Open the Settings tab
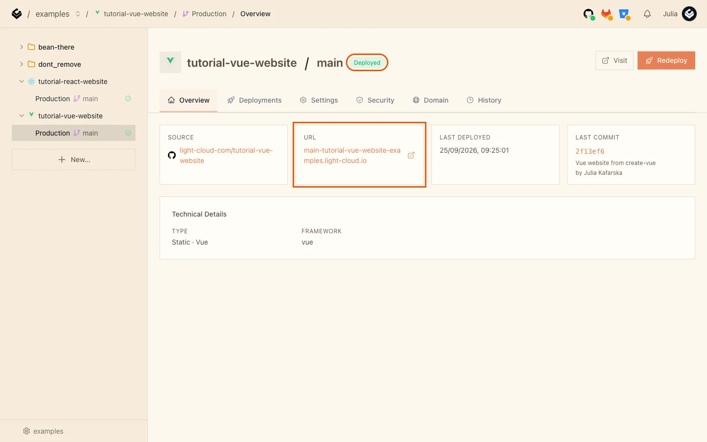The image size is (707, 442). [319, 100]
